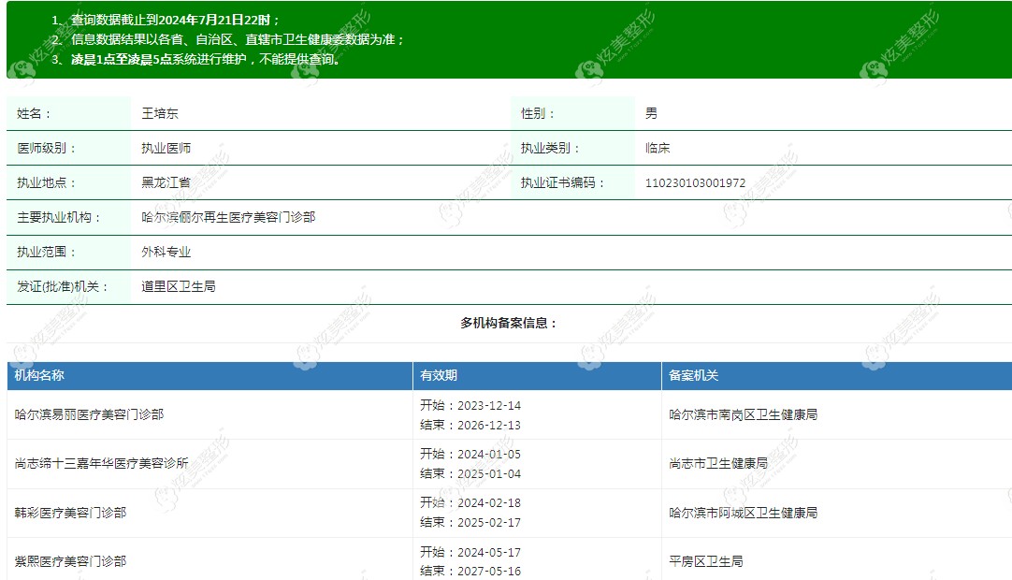Click 哈尔滨俪尔再生医疗美容门诊部 institution text
Image resolution: width=1012 pixels, height=580 pixels.
(x=228, y=218)
